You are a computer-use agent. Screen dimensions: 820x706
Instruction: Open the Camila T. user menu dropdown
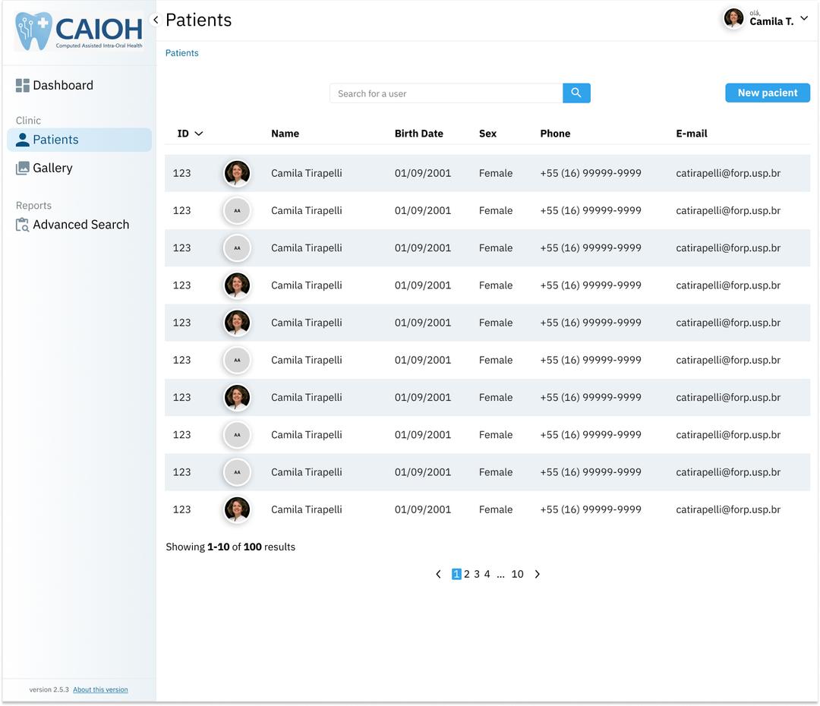point(804,18)
